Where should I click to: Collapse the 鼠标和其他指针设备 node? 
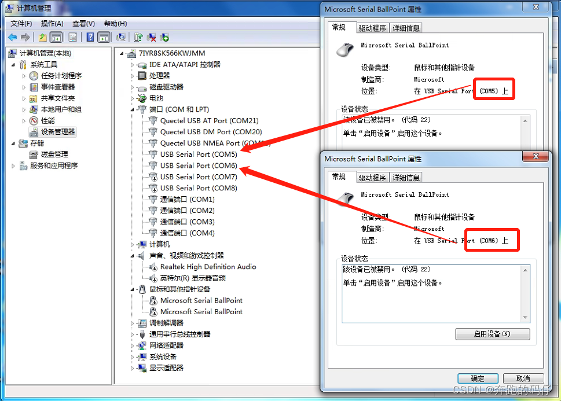pos(133,289)
